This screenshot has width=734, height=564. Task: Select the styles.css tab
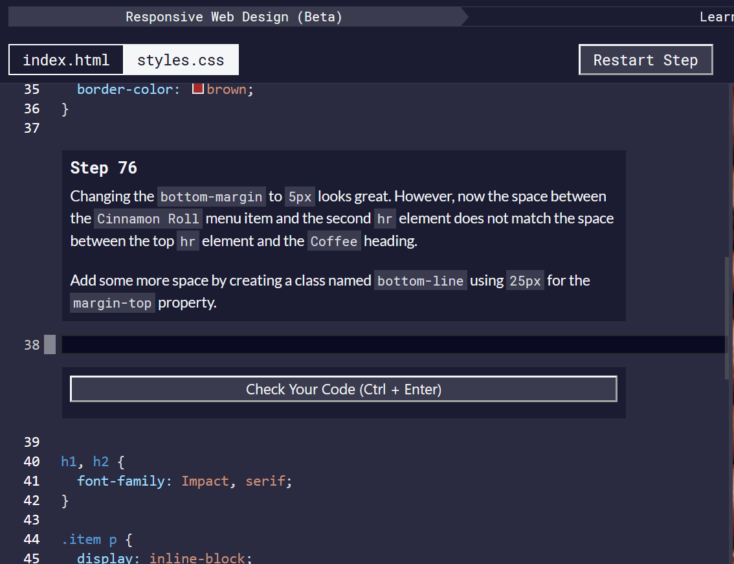click(181, 59)
